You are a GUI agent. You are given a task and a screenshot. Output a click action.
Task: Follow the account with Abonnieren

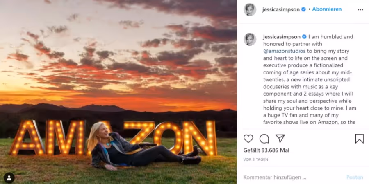coord(327,9)
